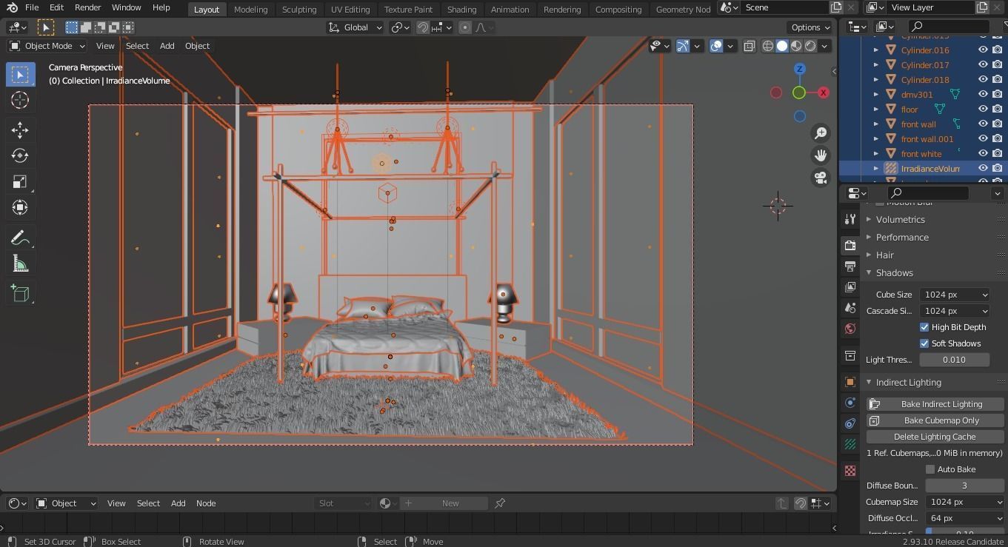Viewport: 1008px width, 547px height.
Task: Switch to the Shading workspace tab
Action: click(461, 10)
